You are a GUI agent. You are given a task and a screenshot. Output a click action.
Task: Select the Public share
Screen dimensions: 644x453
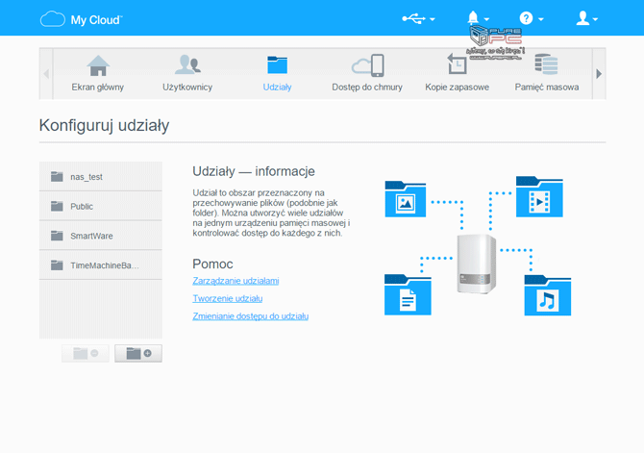pyautogui.click(x=101, y=206)
